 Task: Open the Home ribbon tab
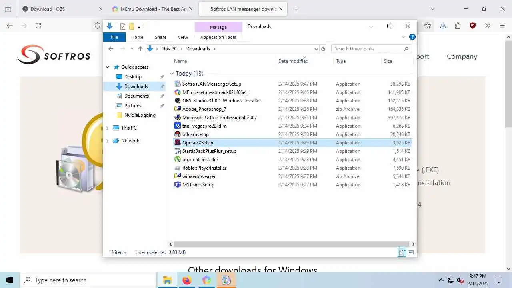137,37
